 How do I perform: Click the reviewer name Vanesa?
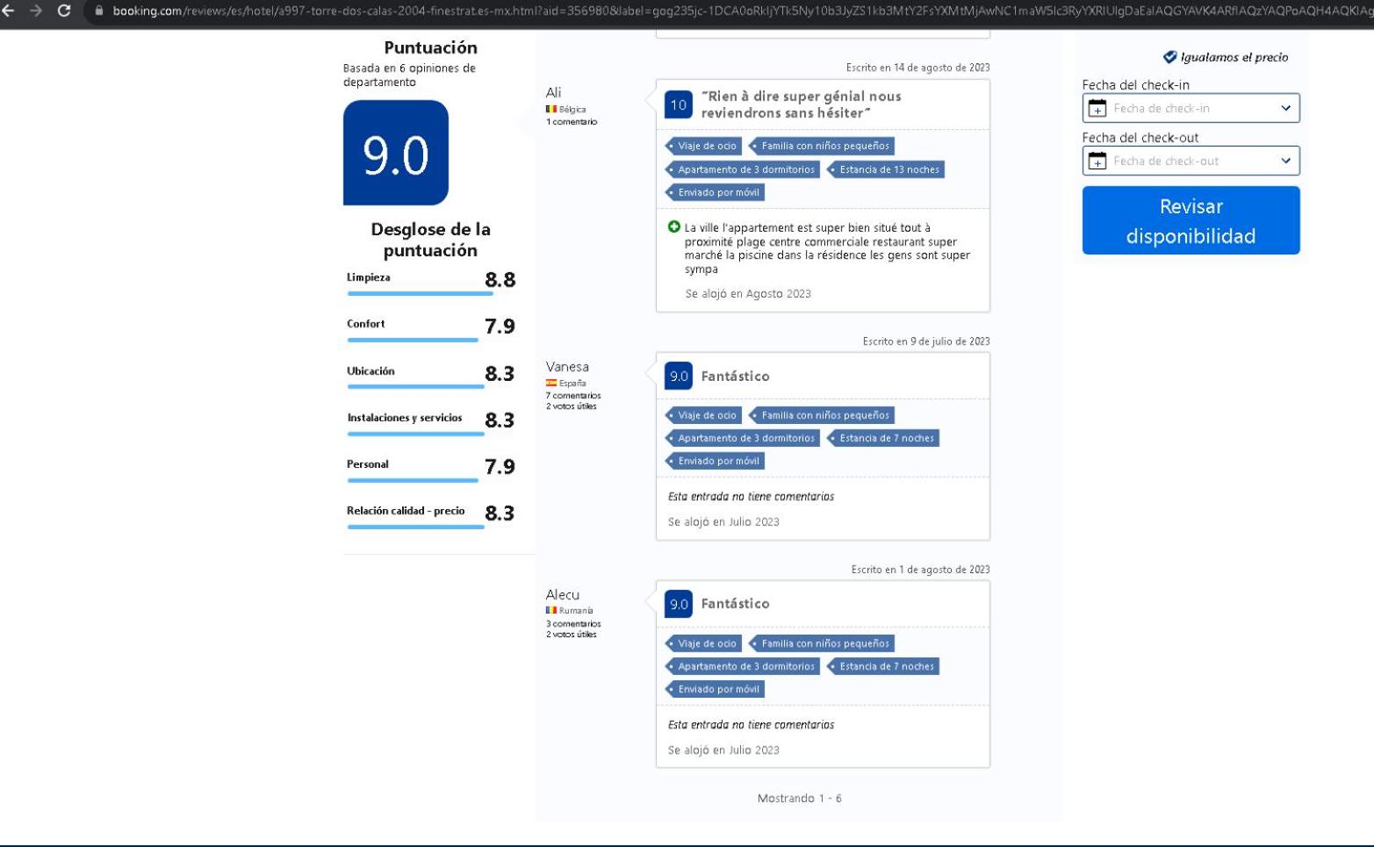[567, 367]
